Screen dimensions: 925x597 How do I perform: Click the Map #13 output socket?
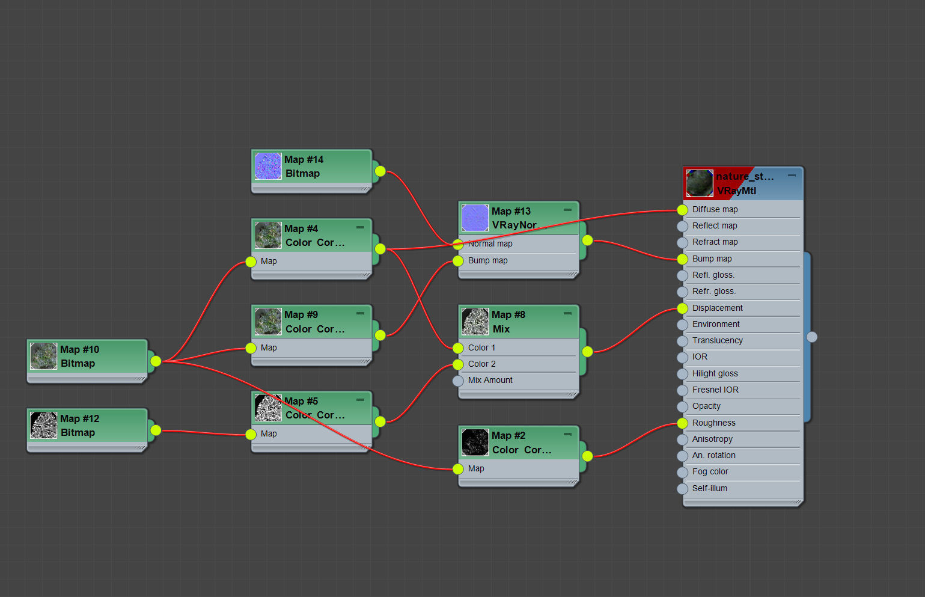tap(587, 240)
